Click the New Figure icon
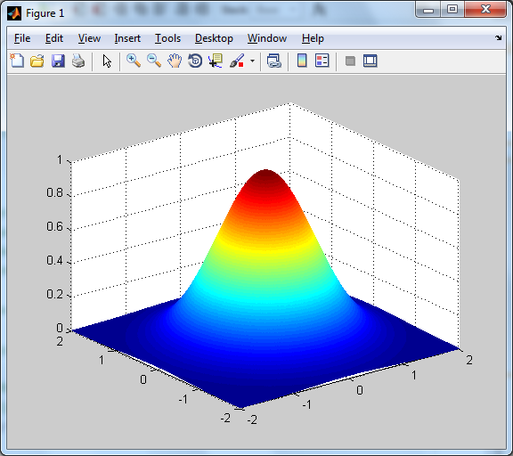The height and width of the screenshot is (456, 513). [x=17, y=61]
